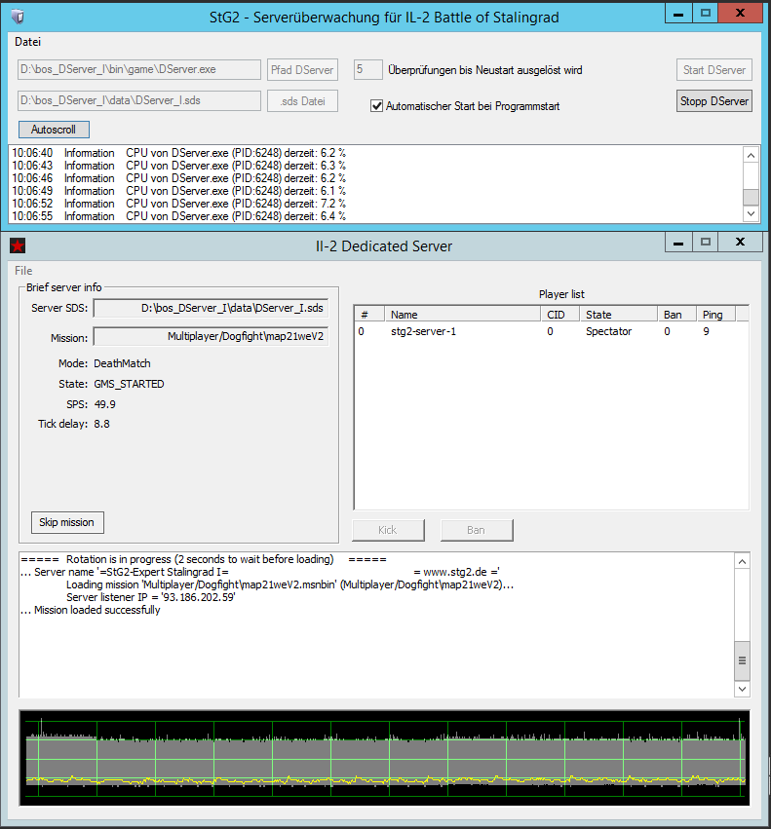Click the Ban button
Image resolution: width=771 pixels, height=829 pixels.
tap(477, 530)
